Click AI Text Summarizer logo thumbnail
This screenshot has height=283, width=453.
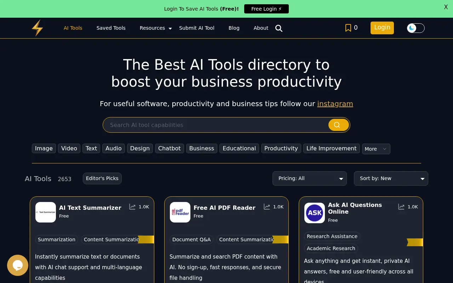point(46,212)
